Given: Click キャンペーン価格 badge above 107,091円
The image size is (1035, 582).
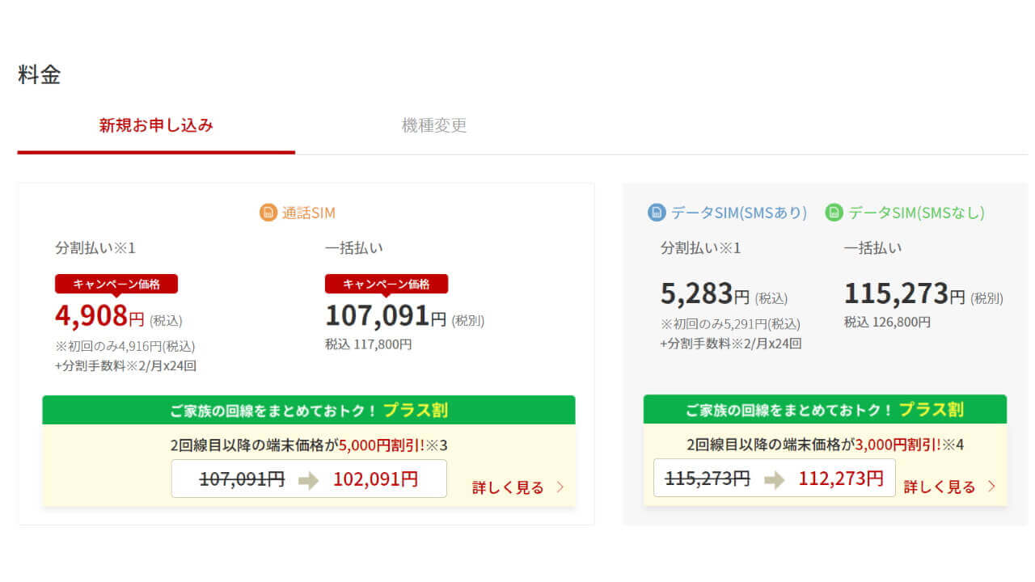Looking at the screenshot, I should [387, 284].
